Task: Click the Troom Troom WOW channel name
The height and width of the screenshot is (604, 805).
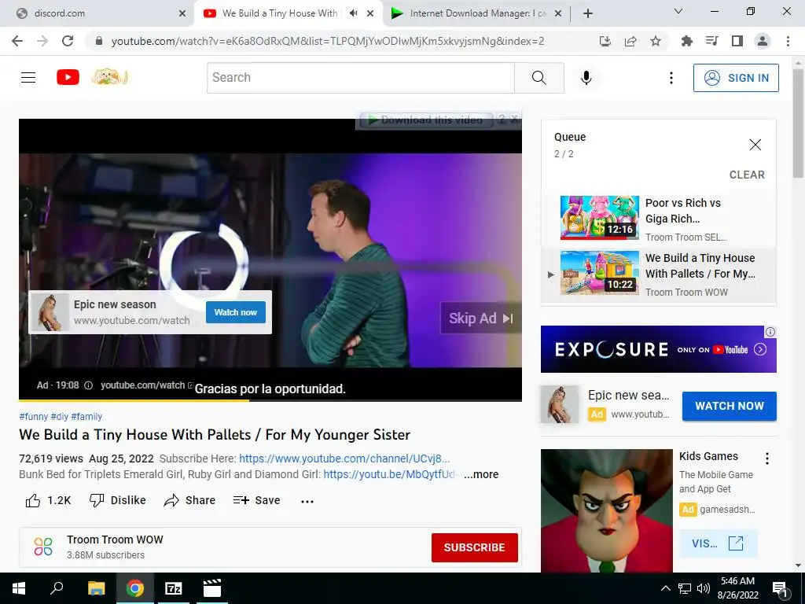Action: pyautogui.click(x=115, y=540)
